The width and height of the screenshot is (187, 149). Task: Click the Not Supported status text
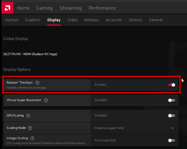105,140
